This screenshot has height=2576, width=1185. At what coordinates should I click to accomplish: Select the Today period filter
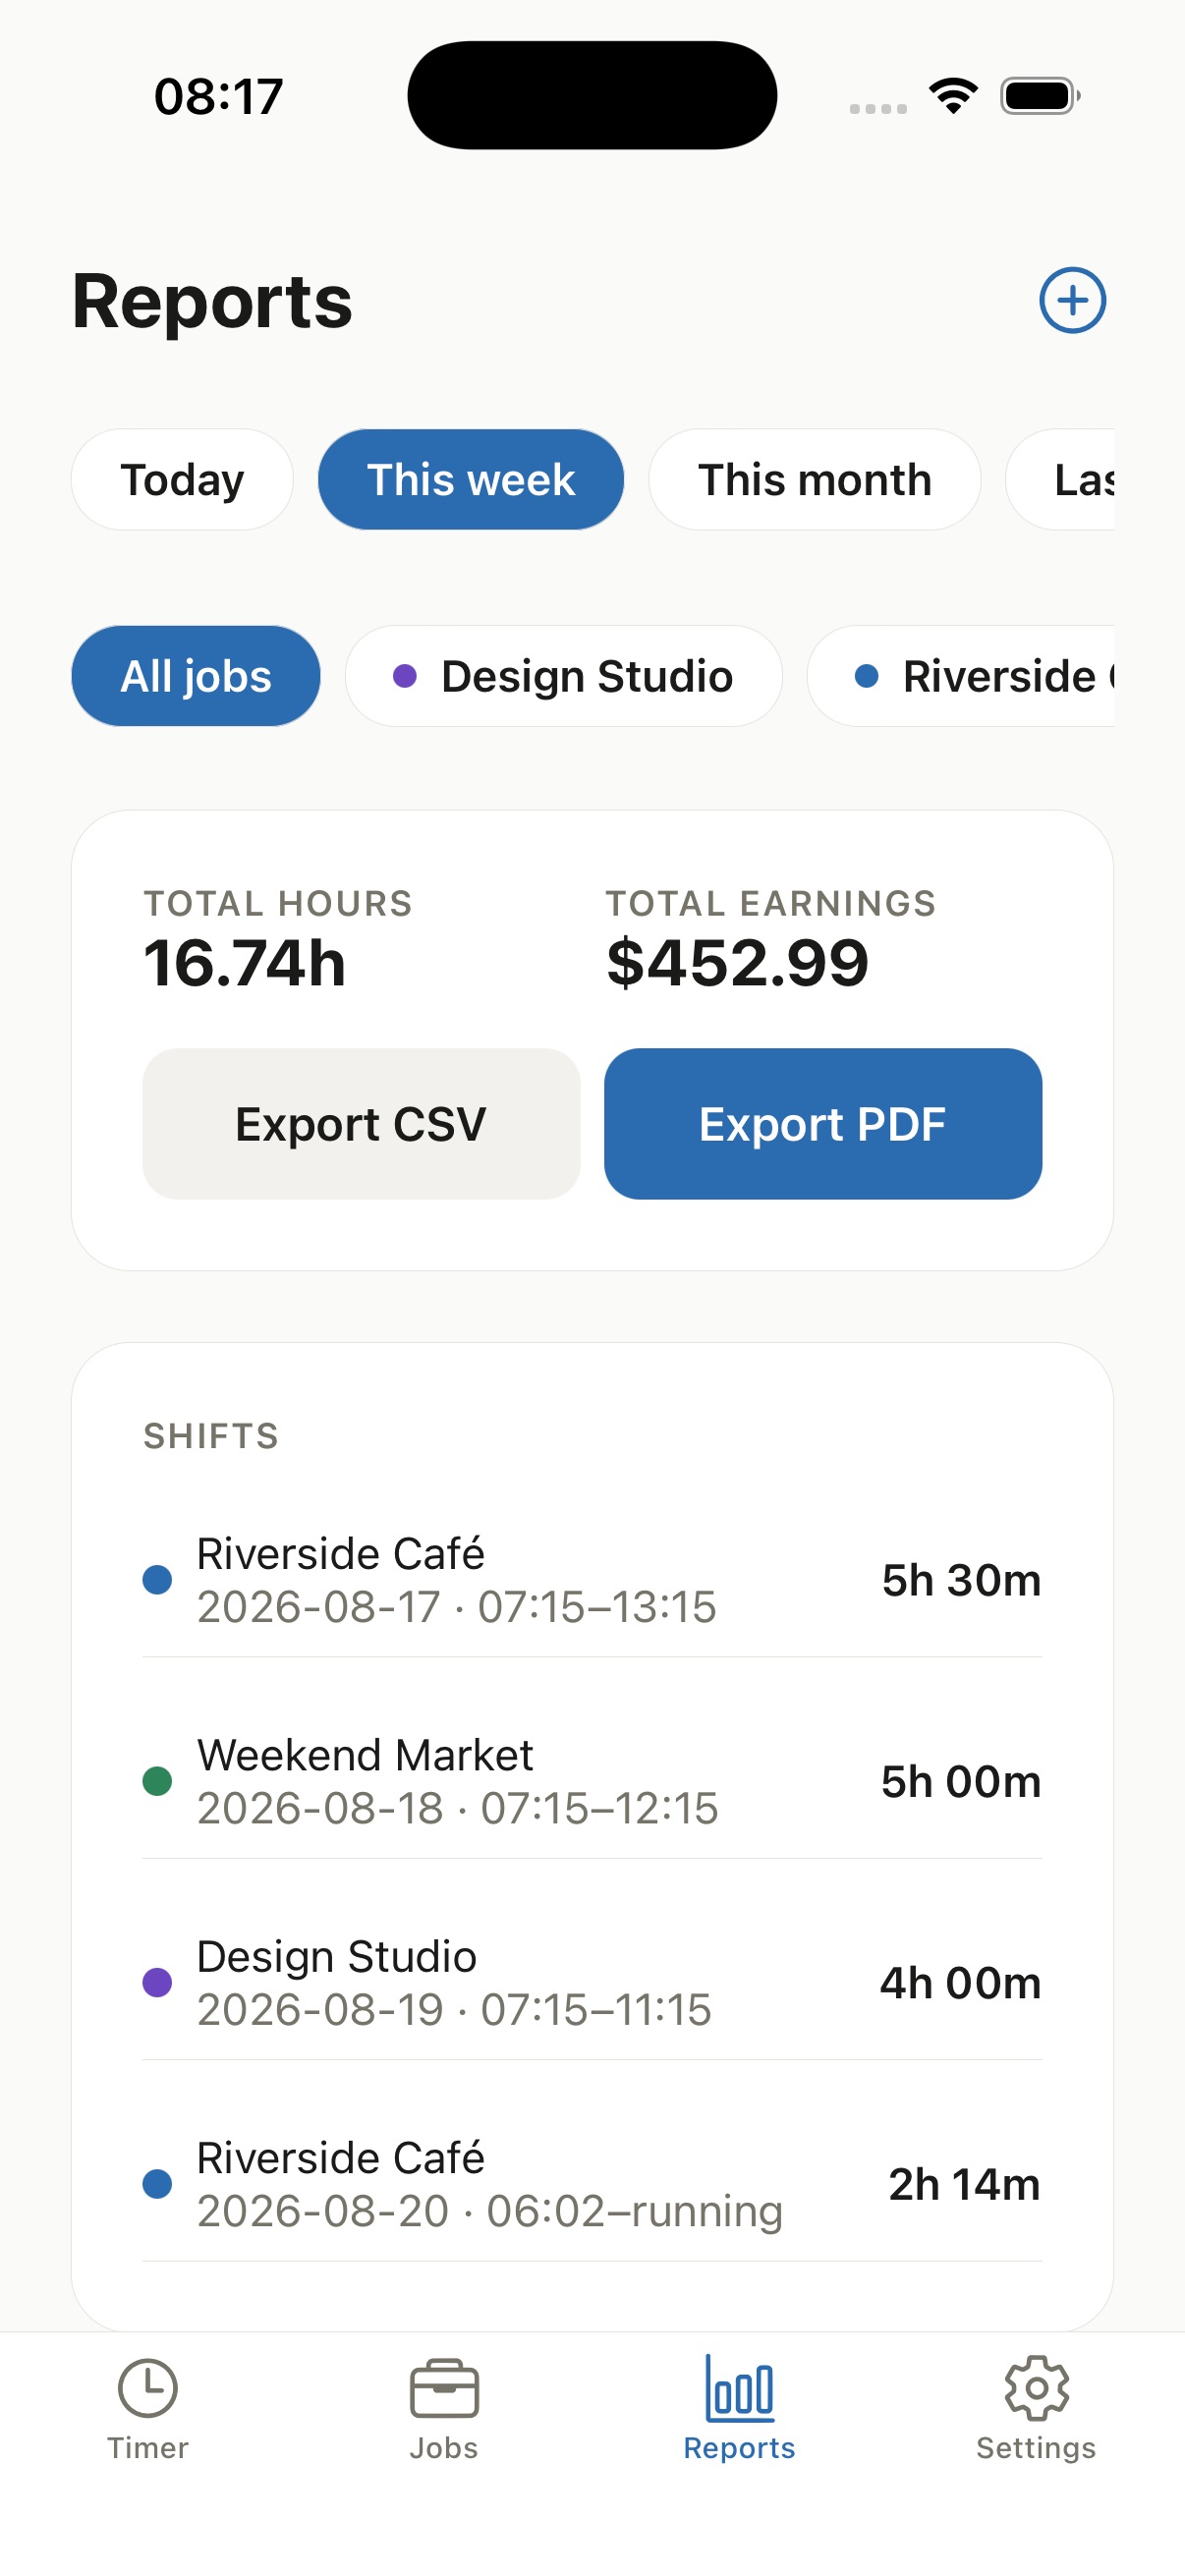coord(182,479)
